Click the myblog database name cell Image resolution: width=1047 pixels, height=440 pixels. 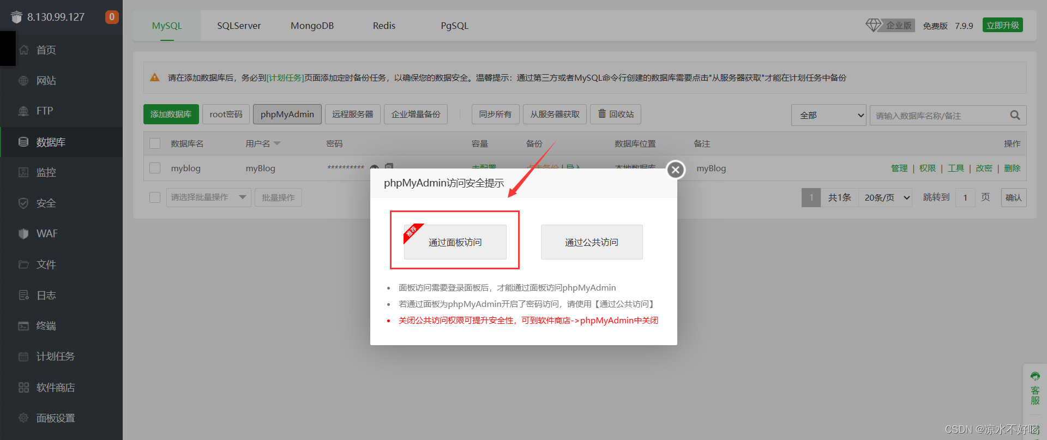pyautogui.click(x=186, y=168)
